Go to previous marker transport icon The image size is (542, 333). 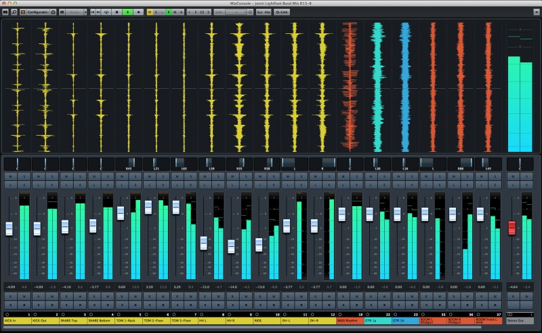coord(93,12)
